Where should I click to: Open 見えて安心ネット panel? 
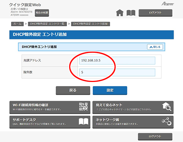click(133, 107)
